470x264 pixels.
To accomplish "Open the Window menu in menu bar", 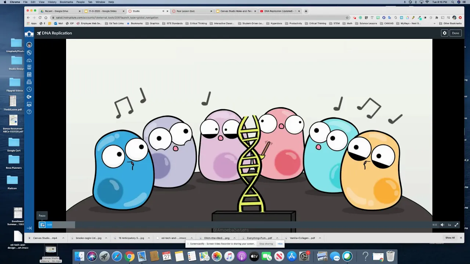I will 100,2.
